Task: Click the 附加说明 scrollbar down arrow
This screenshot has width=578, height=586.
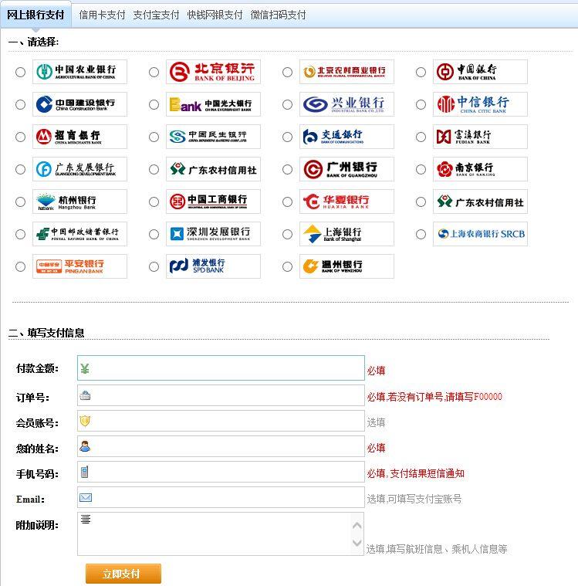Action: 357,542
